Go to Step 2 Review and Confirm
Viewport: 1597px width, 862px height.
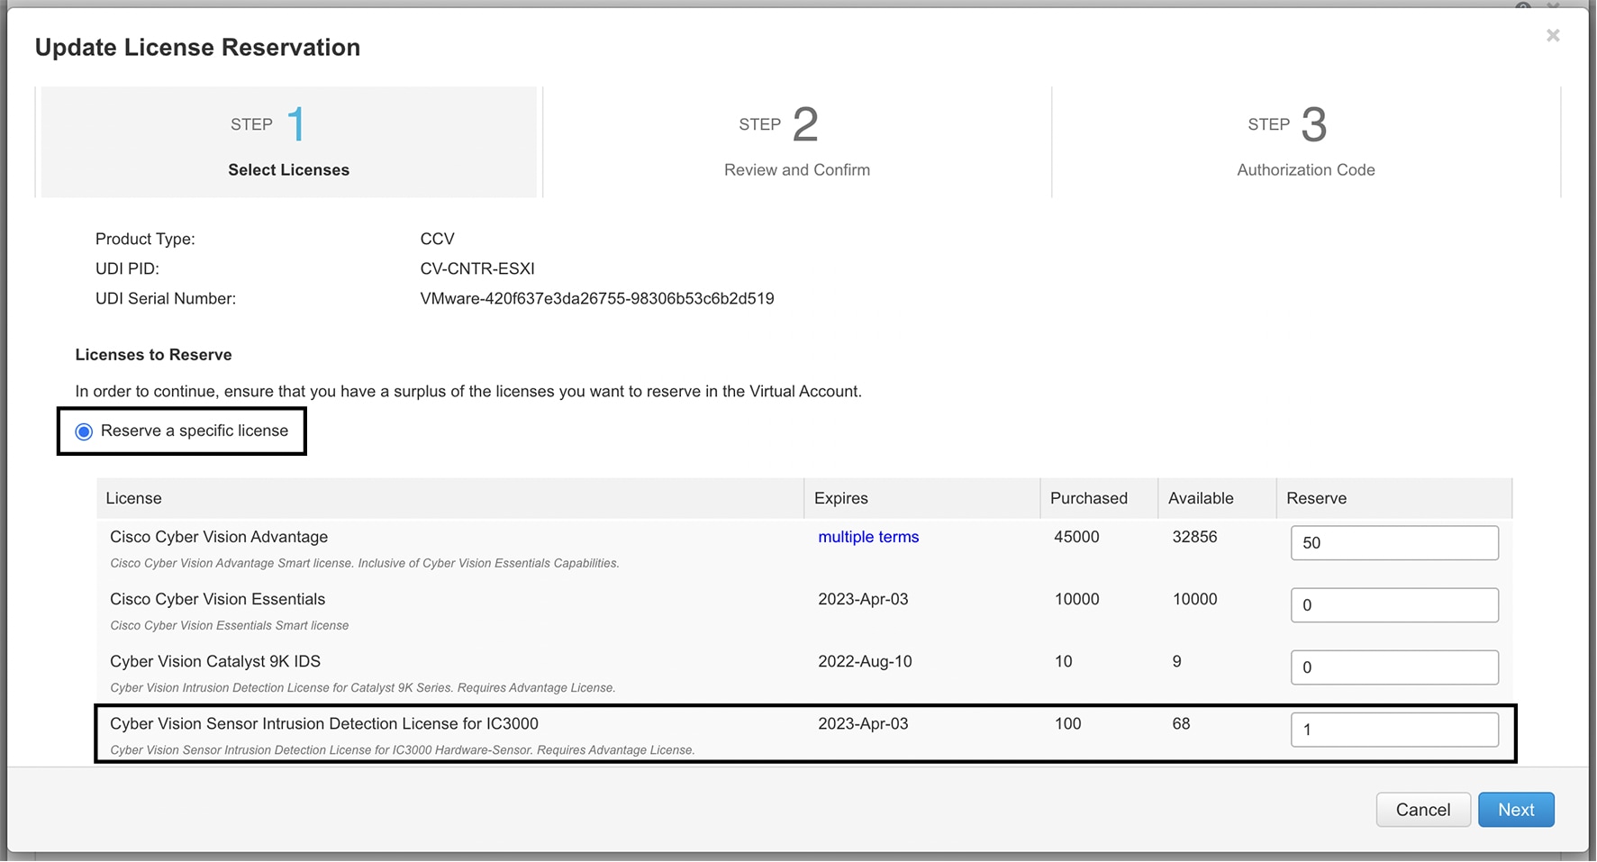797,142
